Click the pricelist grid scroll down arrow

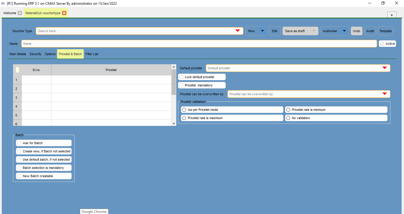[x=174, y=124]
